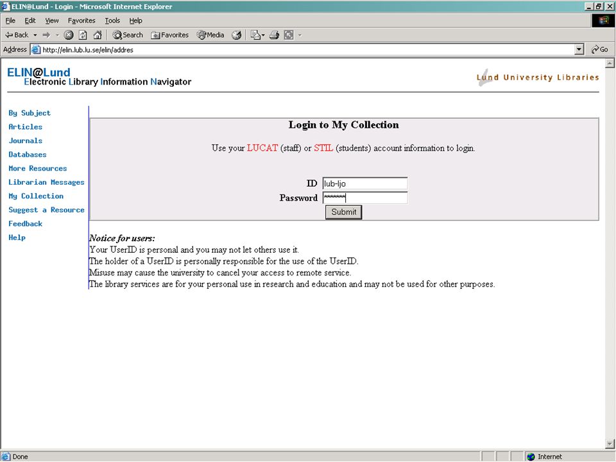This screenshot has width=616, height=462.
Task: Minimize the Internet Explorer window
Action: (x=589, y=6)
